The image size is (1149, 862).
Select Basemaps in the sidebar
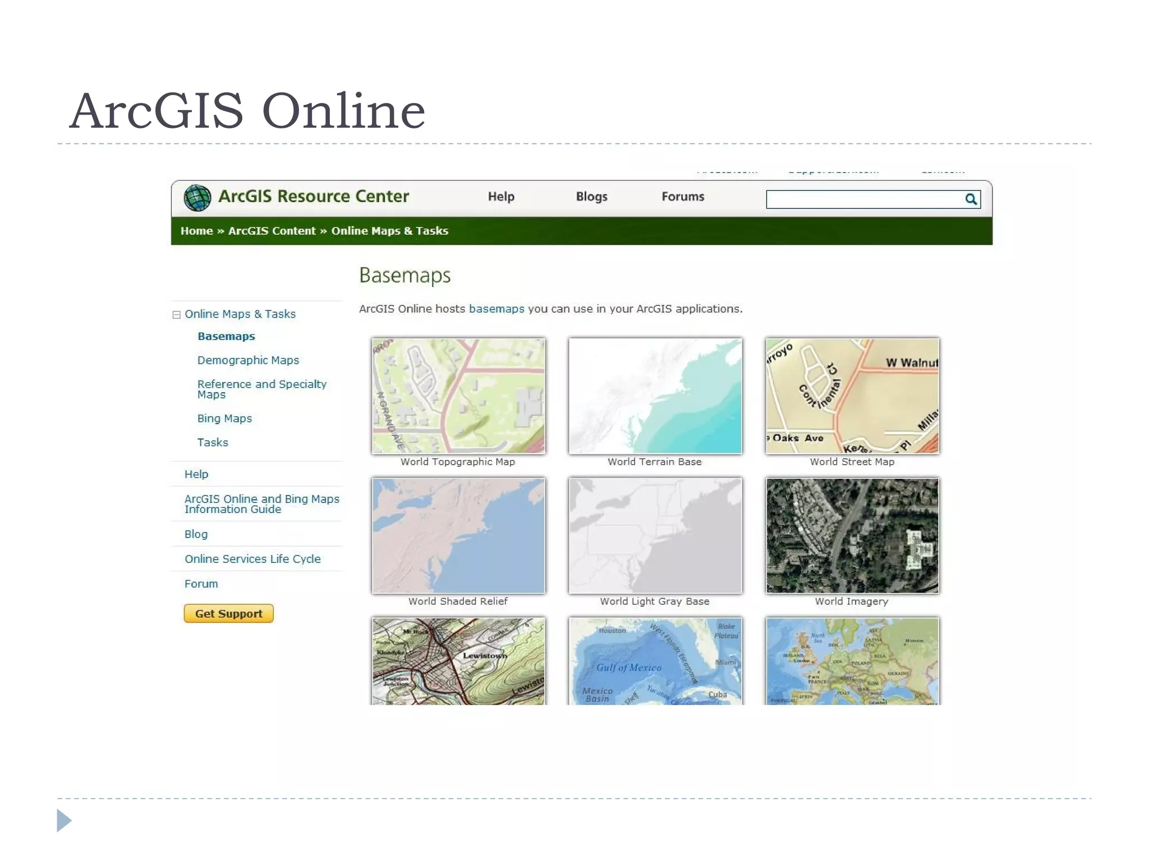pos(226,336)
